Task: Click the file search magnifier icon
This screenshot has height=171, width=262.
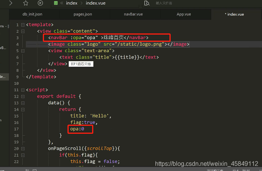Action: (147, 3)
